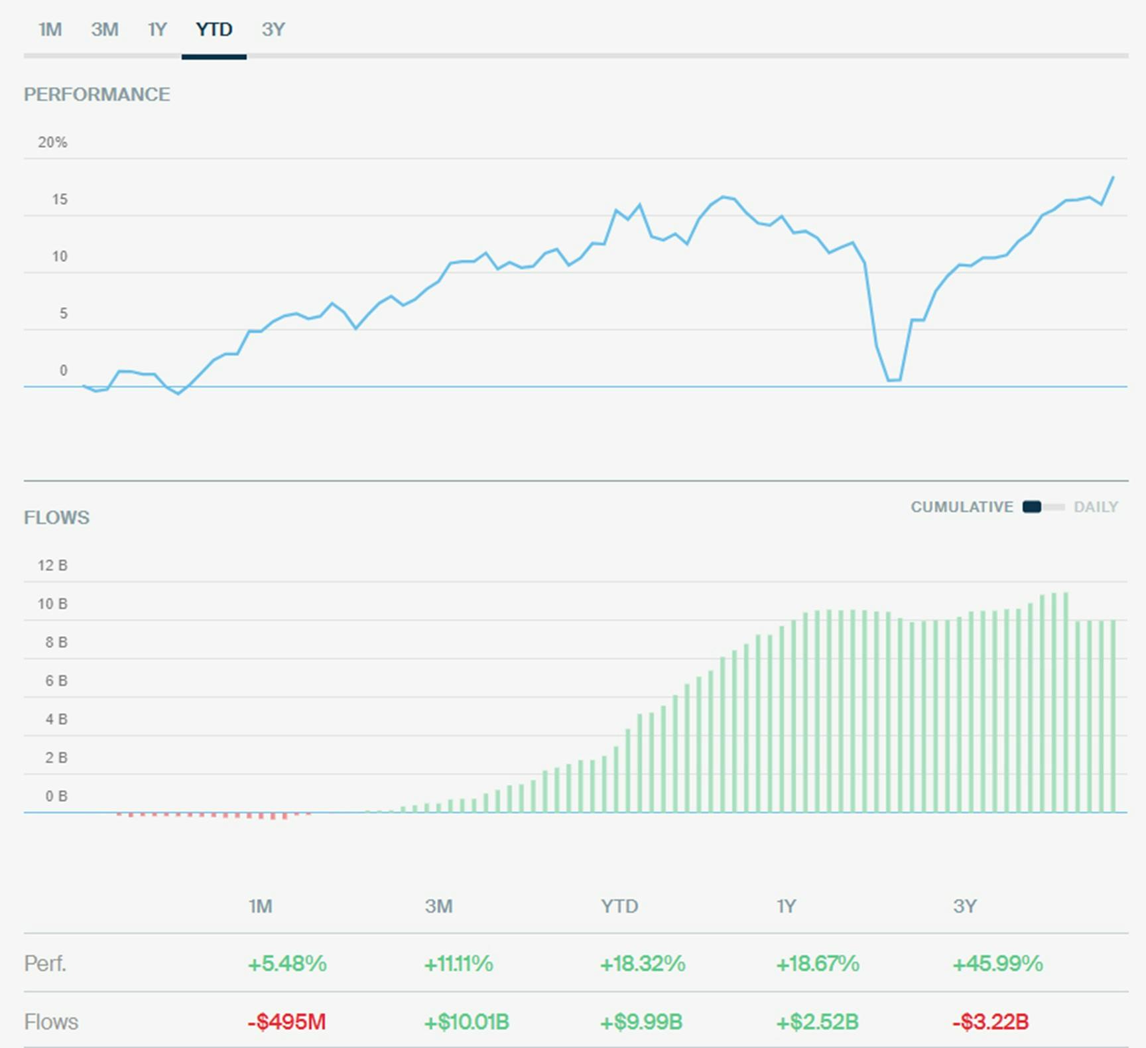Click the +45.99% 3Y performance value
Screen dimensions: 1146x1048
click(997, 963)
